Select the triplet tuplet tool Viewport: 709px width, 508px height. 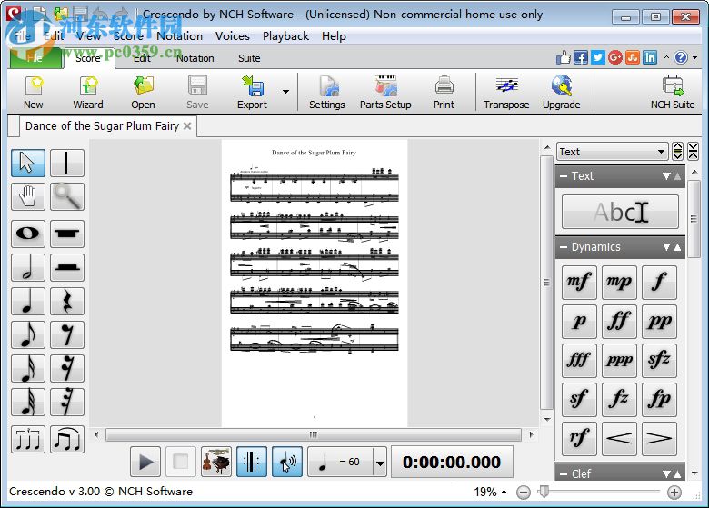[28, 439]
